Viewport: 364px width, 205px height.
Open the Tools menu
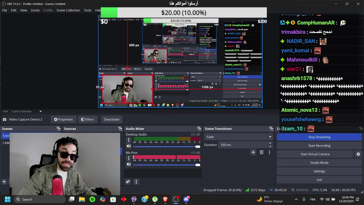(x=88, y=10)
